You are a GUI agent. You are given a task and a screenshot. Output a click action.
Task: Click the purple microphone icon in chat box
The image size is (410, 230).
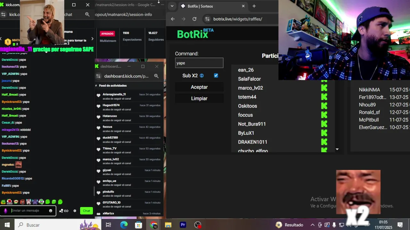pyautogui.click(x=5, y=211)
